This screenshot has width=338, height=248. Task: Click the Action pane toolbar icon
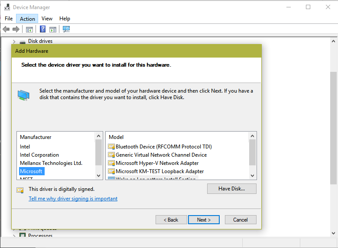53,29
